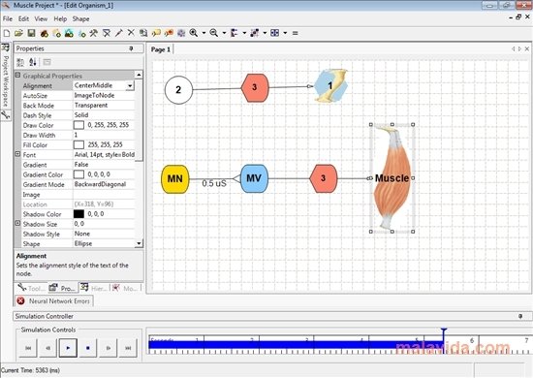Open the zoom in dropdown arrow
This screenshot has height=378, width=533.
(x=204, y=33)
